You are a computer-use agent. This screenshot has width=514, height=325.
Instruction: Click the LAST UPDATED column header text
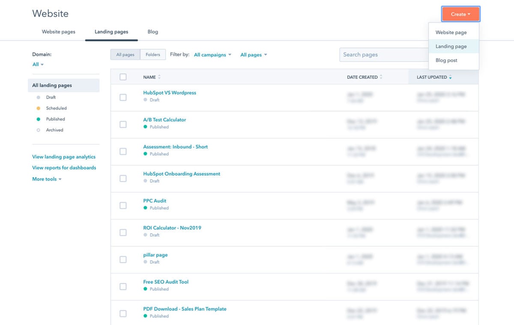click(432, 77)
